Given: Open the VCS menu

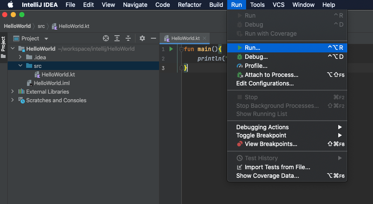Looking at the screenshot, I should point(278,5).
